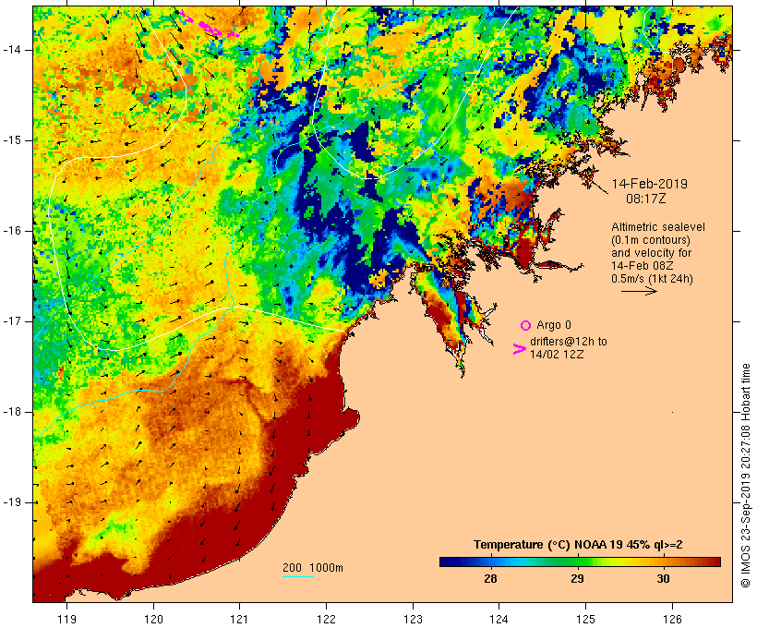Click longitude axis label 119
Screen dimensions: 757x628
coord(67,619)
